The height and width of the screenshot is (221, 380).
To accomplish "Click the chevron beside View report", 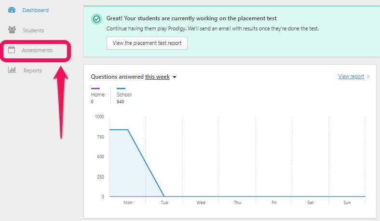I will (x=368, y=76).
